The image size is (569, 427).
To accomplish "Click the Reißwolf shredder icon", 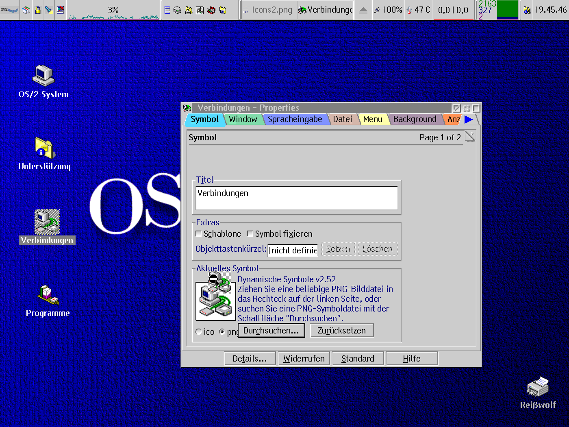I will (538, 386).
